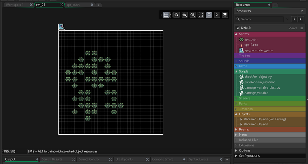Click the zoom in magnifier icon
This screenshot has width=308, height=164.
(193, 15)
